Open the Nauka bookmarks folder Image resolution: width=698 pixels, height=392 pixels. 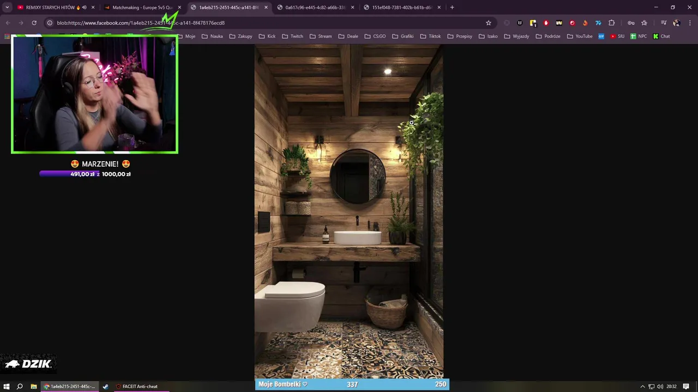(213, 36)
